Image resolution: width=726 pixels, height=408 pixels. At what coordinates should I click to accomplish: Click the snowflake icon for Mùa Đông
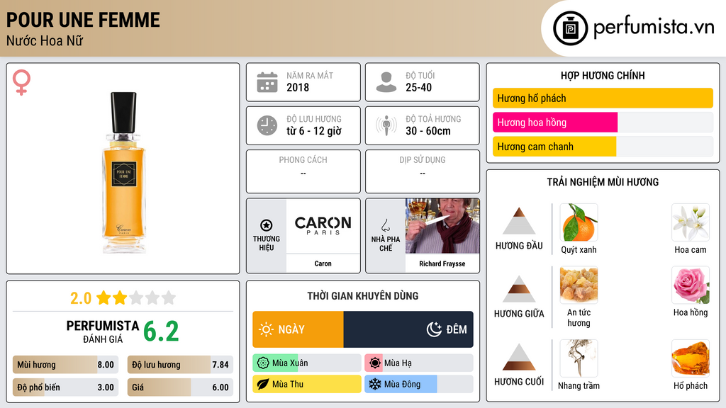tap(375, 384)
